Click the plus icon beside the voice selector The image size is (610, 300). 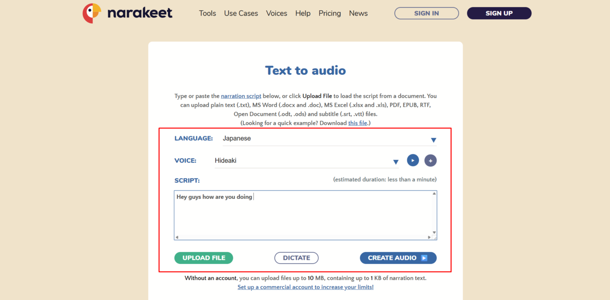tap(430, 160)
